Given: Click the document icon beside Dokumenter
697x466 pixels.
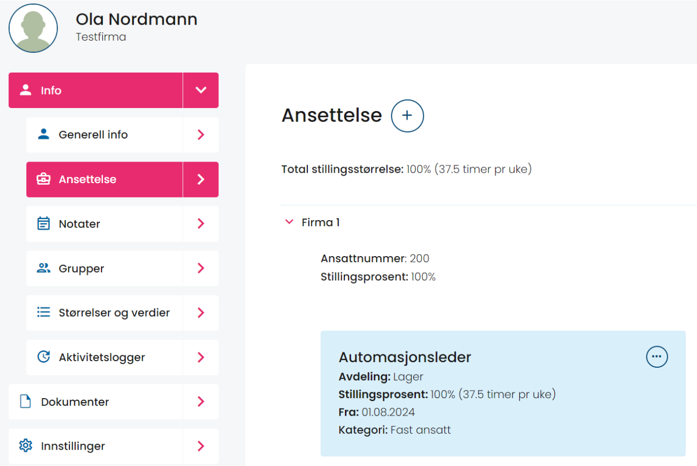Looking at the screenshot, I should click(25, 401).
